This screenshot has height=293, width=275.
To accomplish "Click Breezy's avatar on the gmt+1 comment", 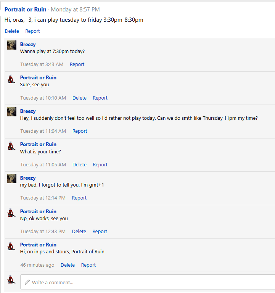I will (x=12, y=179).
